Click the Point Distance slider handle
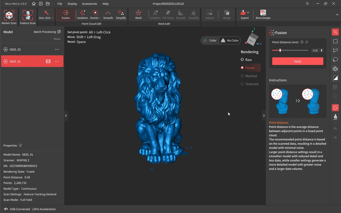 pos(280,50)
